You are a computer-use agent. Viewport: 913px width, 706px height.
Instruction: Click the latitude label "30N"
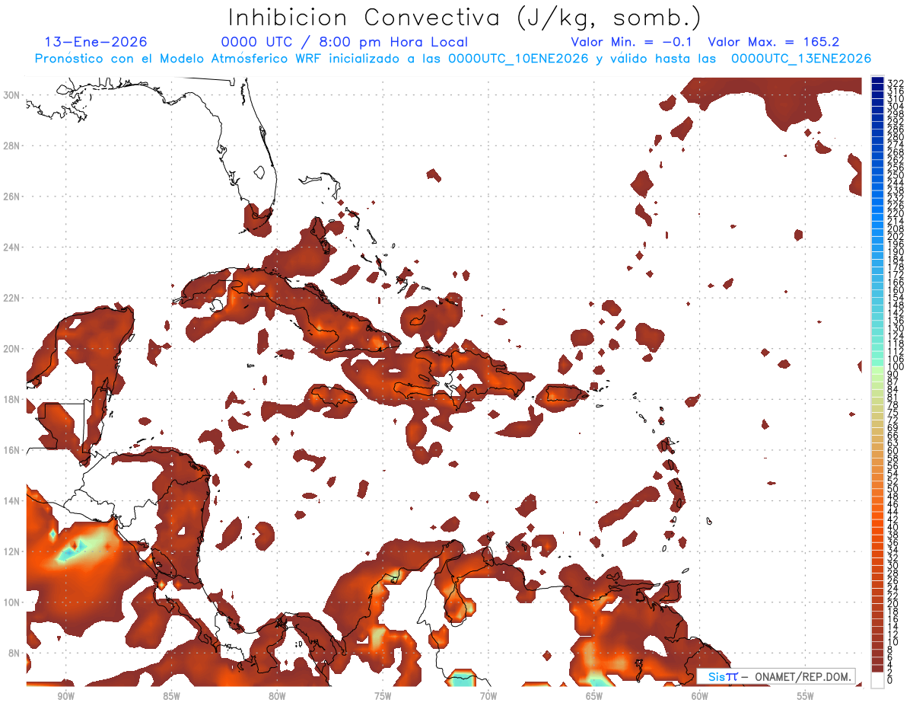coord(12,94)
